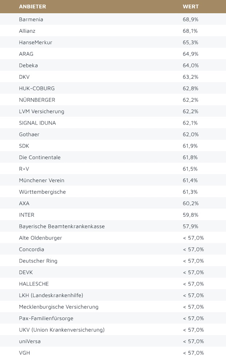Viewport: 226px width, 363px height.
Task: Select the Debeka row
Action: pos(28,66)
